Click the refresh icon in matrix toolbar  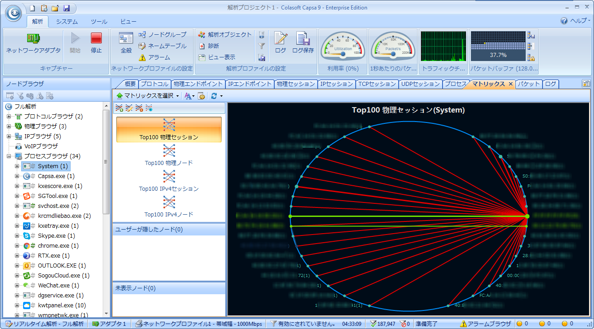[x=214, y=96]
